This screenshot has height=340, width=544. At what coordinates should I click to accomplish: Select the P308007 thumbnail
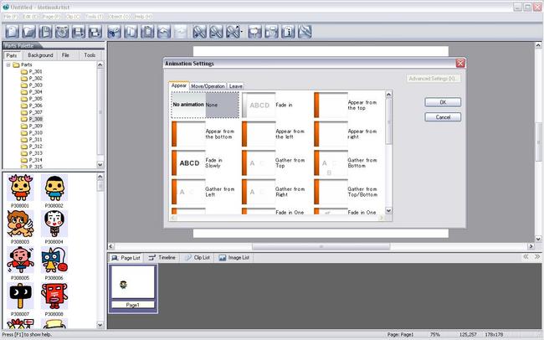pyautogui.click(x=20, y=296)
